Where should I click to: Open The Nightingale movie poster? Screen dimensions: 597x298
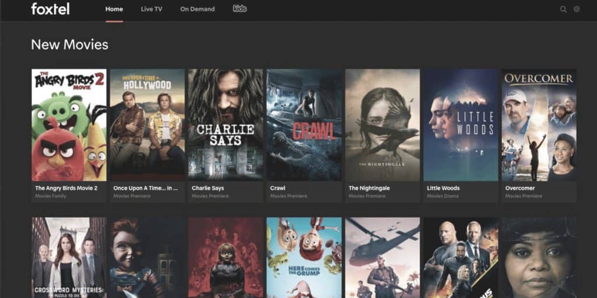coord(382,125)
